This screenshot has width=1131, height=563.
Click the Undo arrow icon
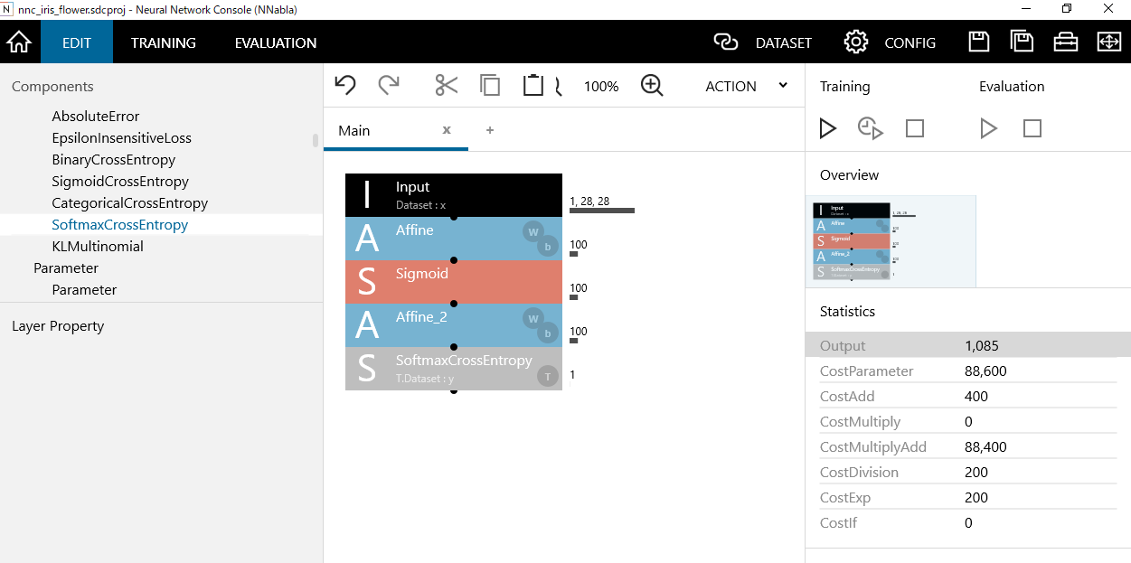tap(345, 86)
